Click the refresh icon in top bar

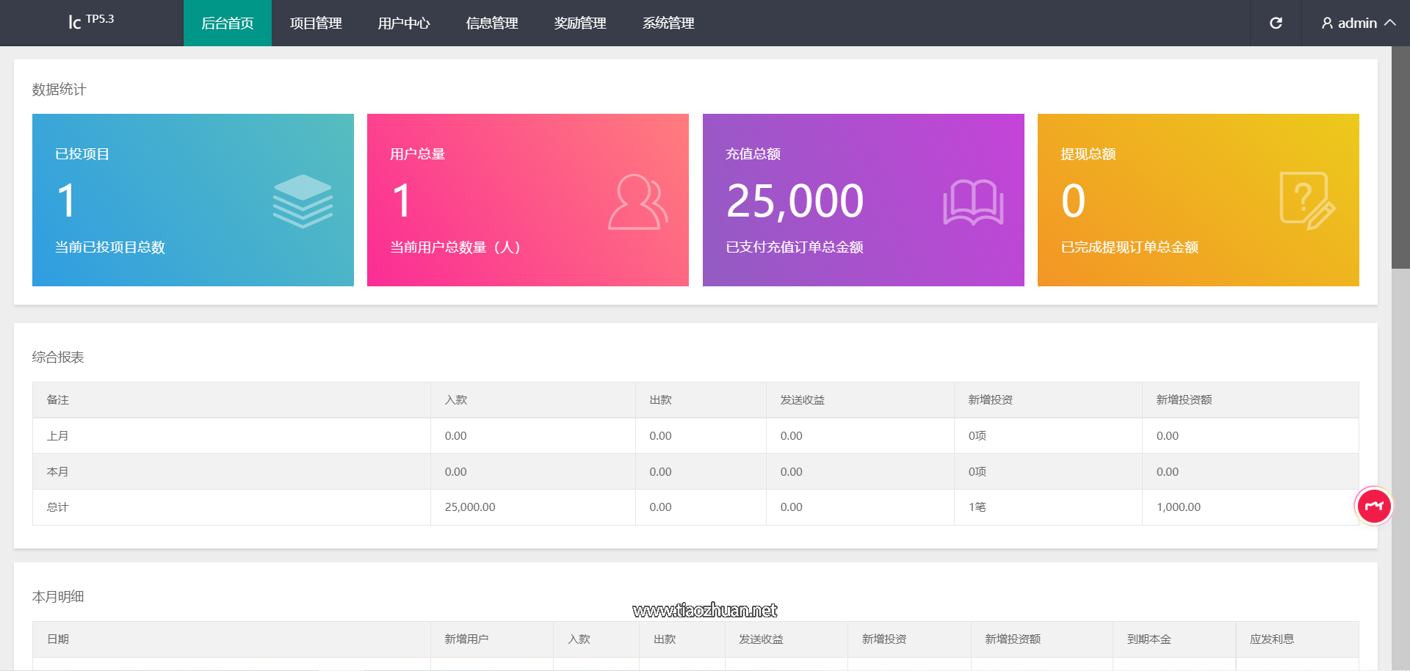1276,23
